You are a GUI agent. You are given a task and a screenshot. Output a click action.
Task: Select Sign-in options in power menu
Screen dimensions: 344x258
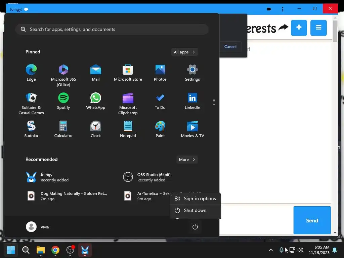point(195,199)
